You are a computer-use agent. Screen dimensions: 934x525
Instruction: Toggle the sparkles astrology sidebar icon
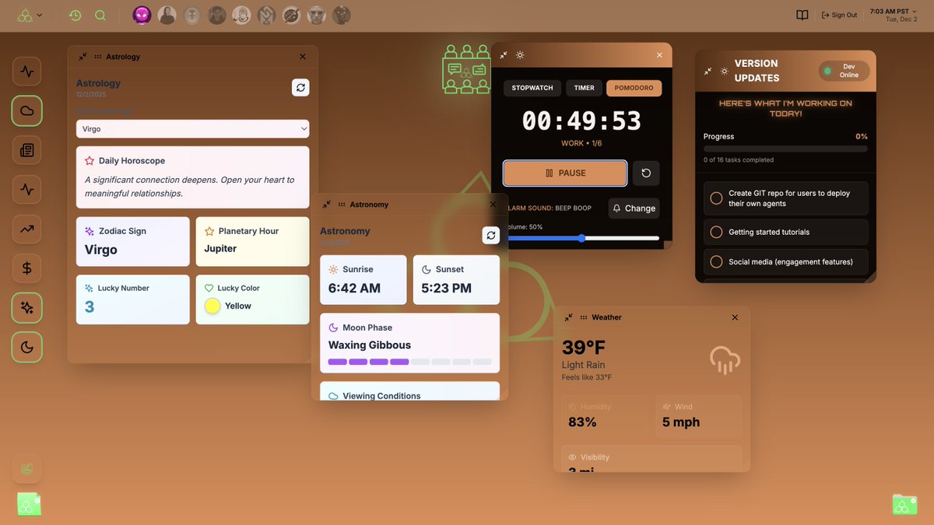pos(27,308)
